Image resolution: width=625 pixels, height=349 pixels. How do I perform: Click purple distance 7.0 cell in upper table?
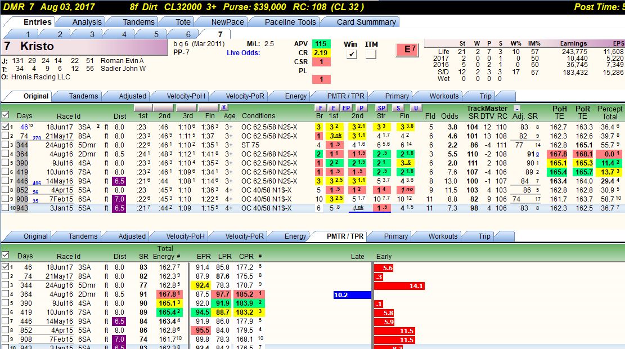tap(119, 199)
